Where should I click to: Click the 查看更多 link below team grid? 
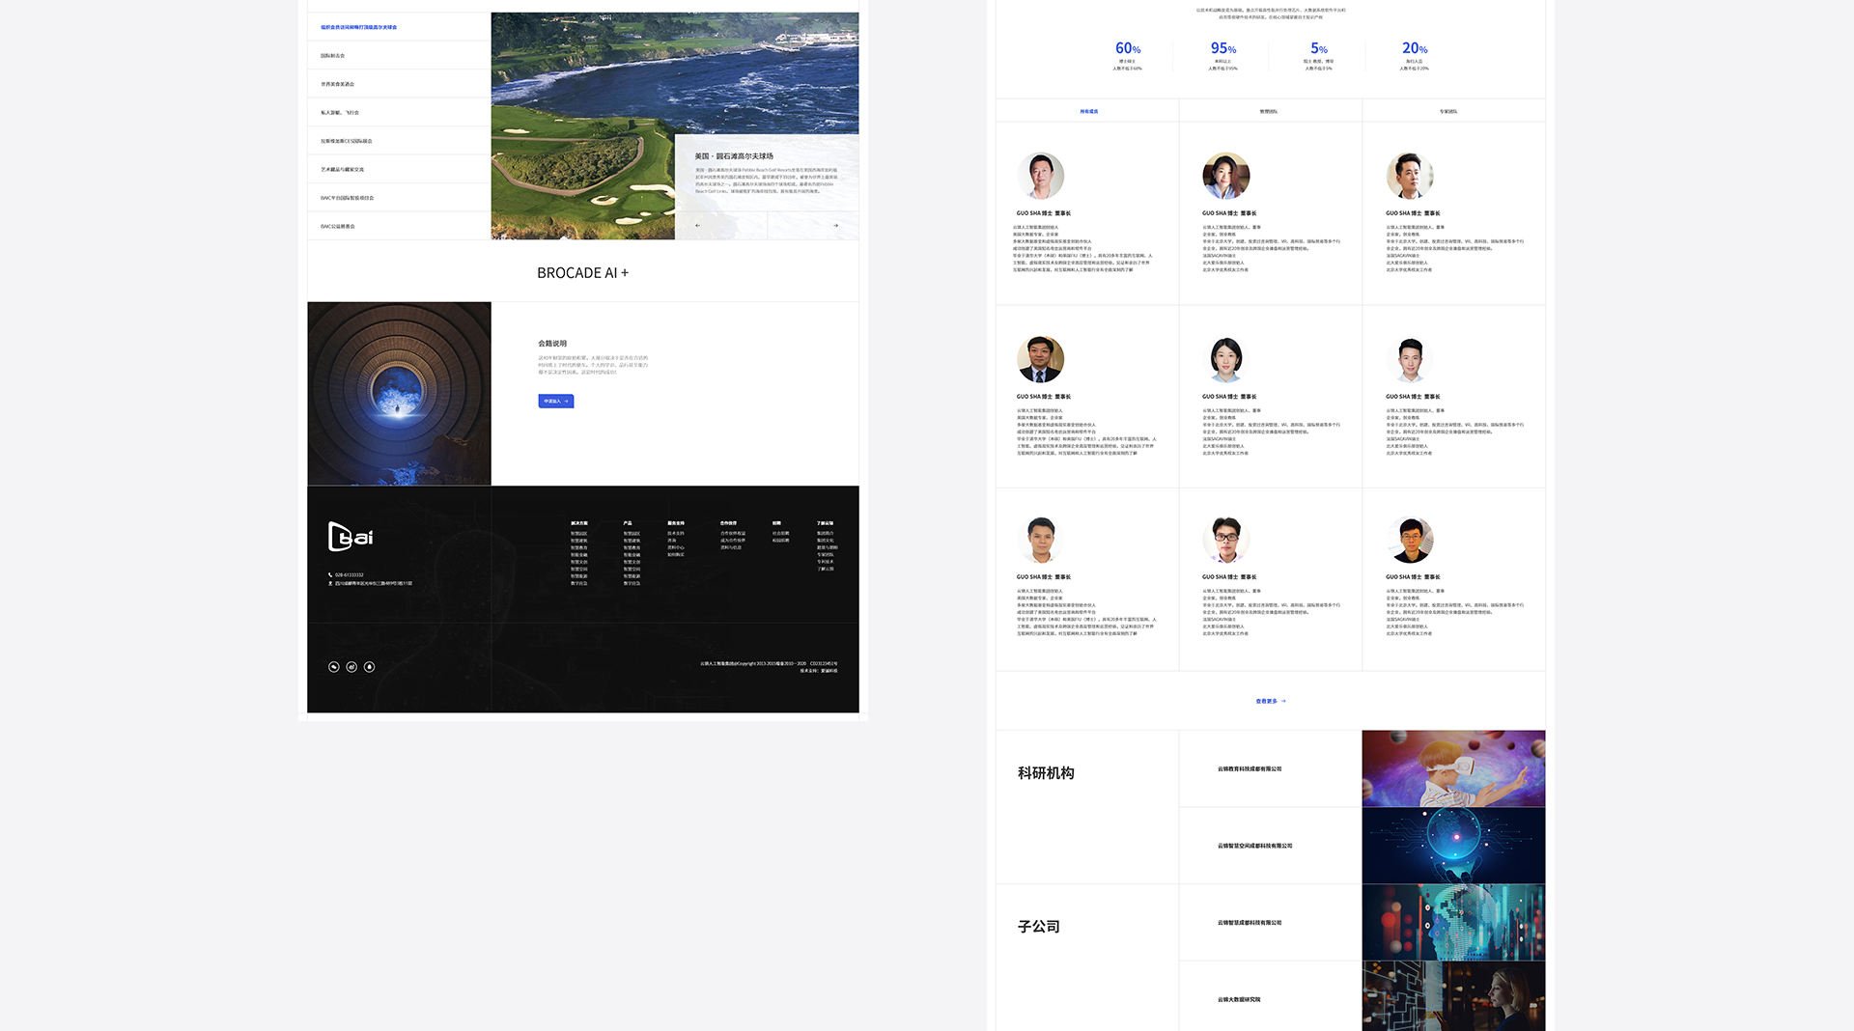tap(1270, 702)
